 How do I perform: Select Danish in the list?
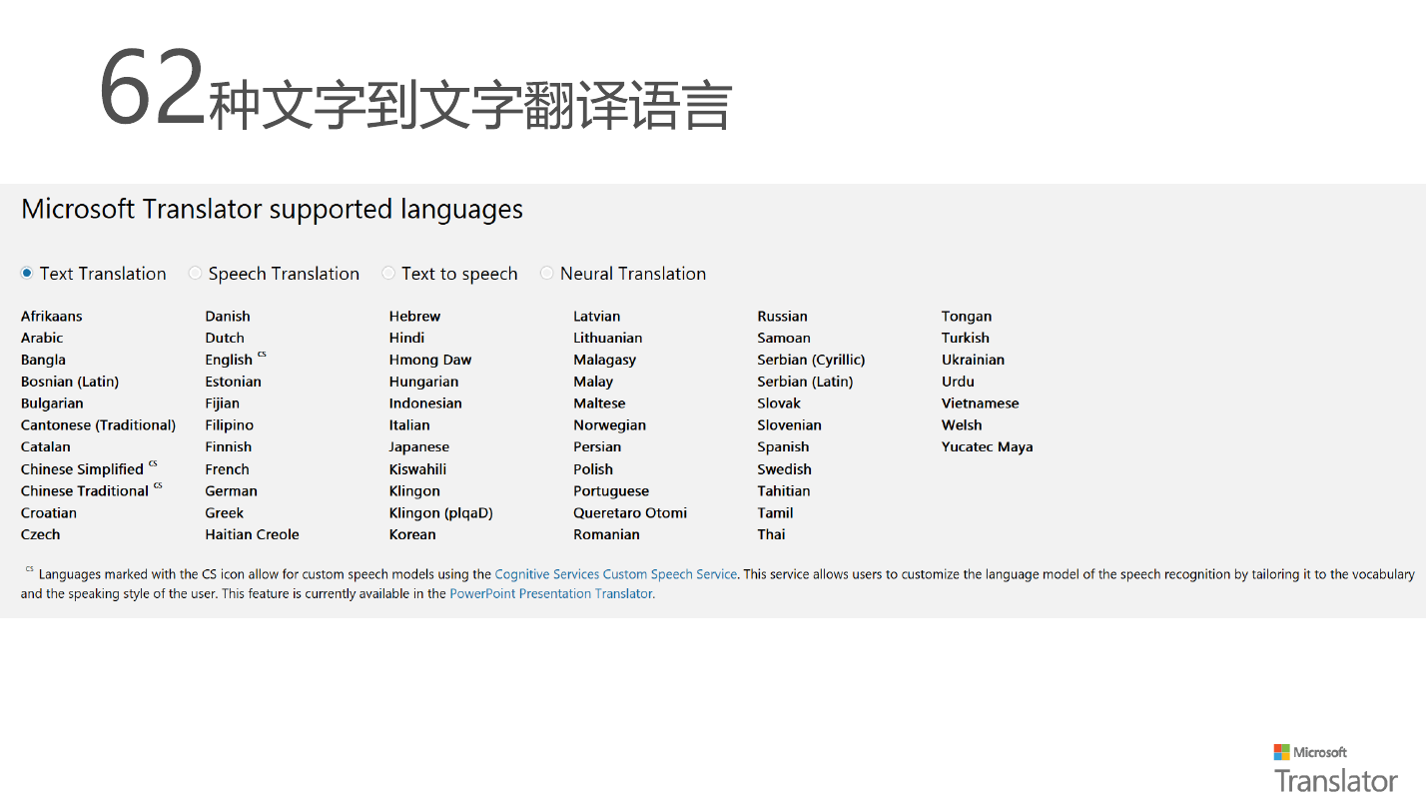tap(228, 316)
